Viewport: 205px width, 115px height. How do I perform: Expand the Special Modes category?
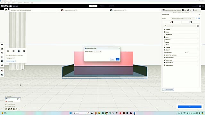click(181, 63)
